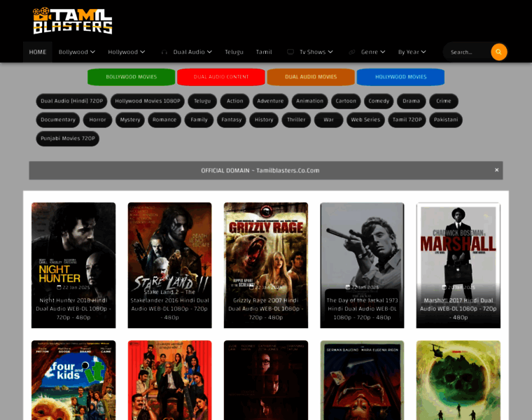Open the Marshall movie poster
Viewport: 532px width, 420px height.
pyautogui.click(x=458, y=265)
